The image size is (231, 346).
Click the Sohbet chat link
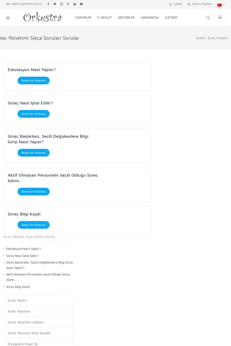pyautogui.click(x=176, y=4)
